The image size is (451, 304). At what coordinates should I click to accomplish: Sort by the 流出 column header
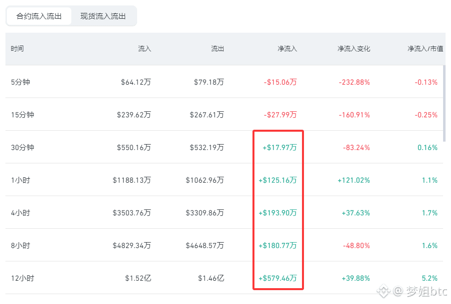[217, 49]
